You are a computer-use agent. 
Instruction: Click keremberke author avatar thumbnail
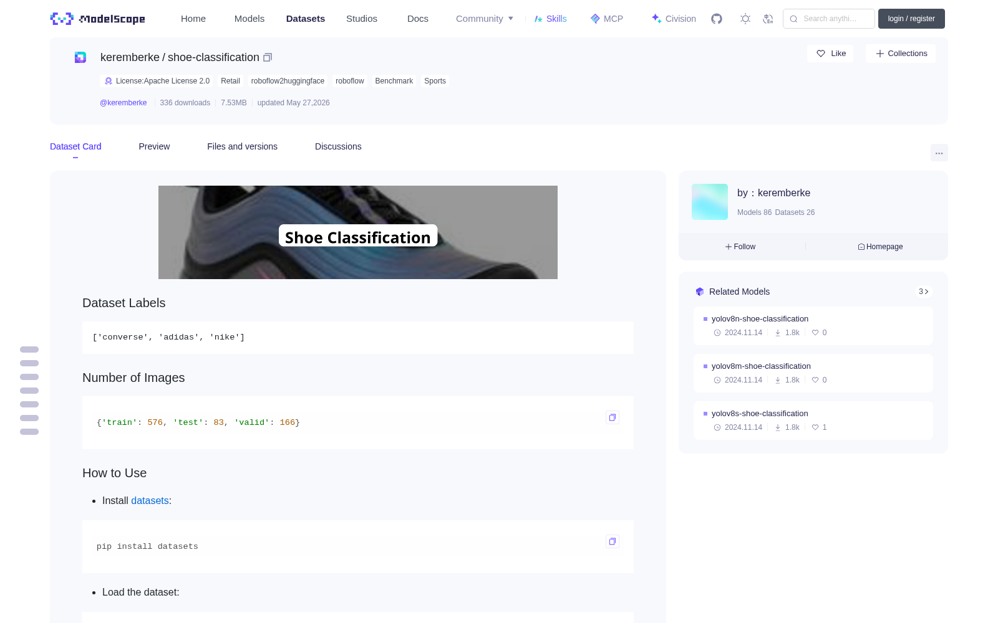pyautogui.click(x=710, y=202)
